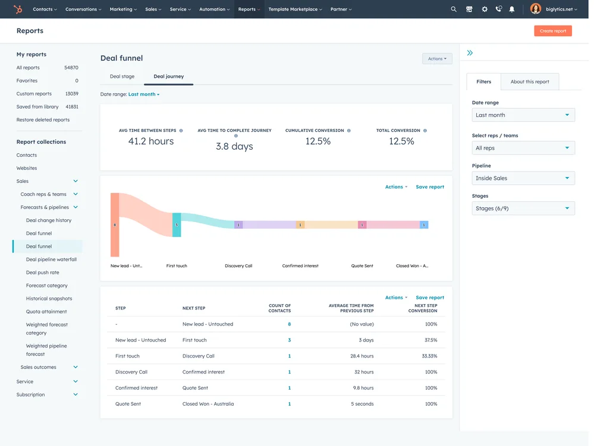Open the Stages dropdown showing Stages (6/9)
The image size is (594, 446).
(x=523, y=208)
